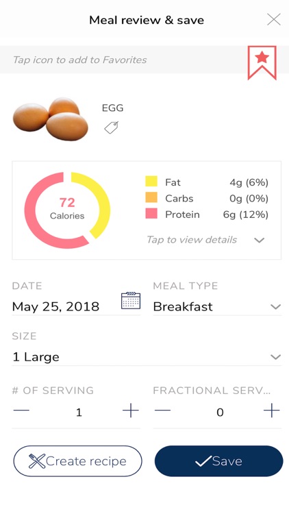This screenshot has width=289, height=514.
Task: Click the pink Protein color swatch
Action: 151,213
